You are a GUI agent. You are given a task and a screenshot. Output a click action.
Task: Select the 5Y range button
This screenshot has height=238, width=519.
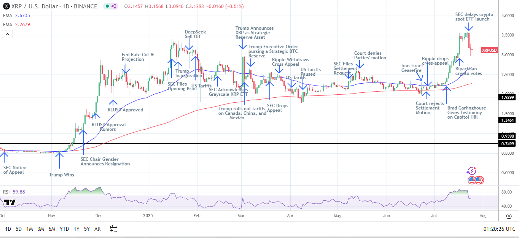click(87, 229)
